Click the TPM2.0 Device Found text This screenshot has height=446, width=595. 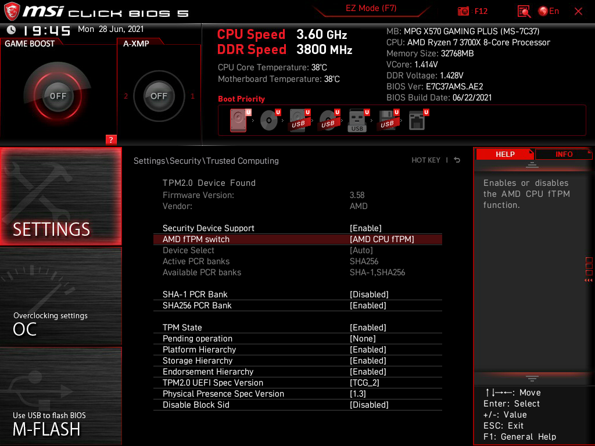tap(209, 183)
